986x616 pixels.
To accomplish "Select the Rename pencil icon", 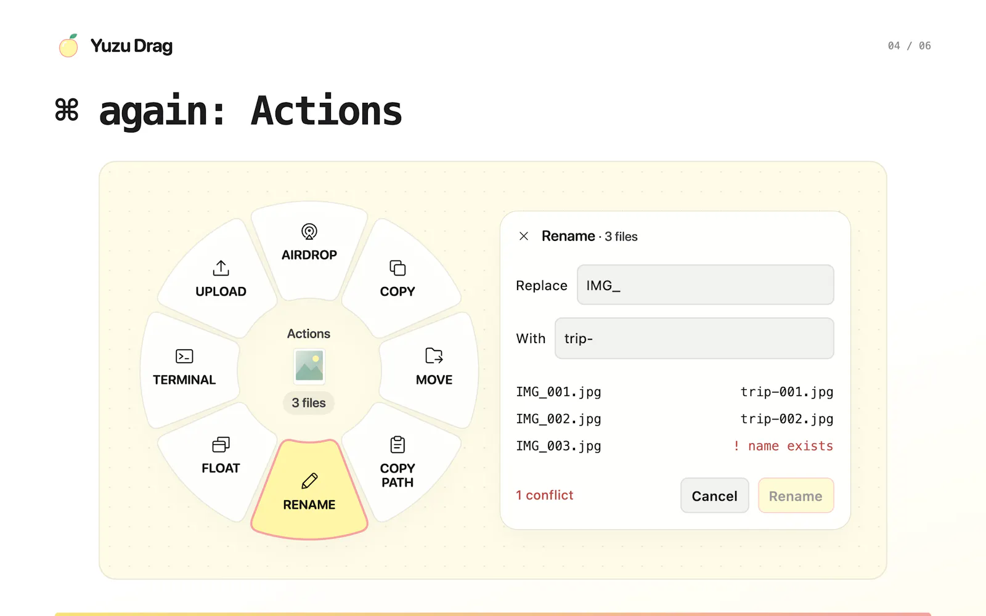I will 309,481.
